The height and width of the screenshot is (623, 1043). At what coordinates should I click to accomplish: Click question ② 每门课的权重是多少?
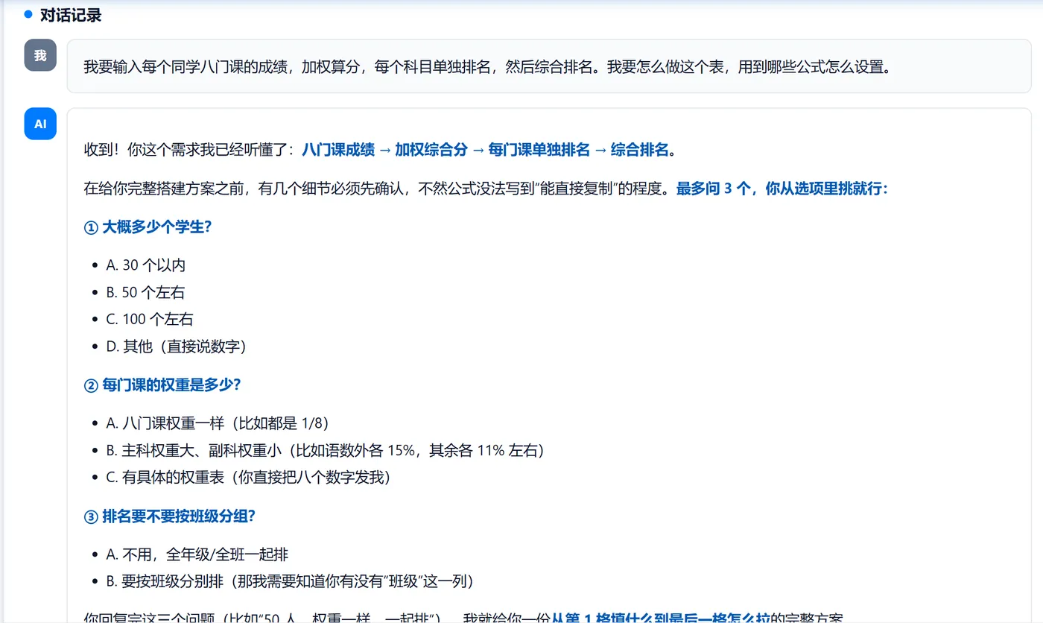(162, 385)
